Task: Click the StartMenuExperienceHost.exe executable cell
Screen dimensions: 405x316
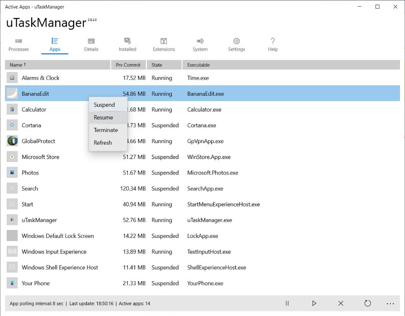Action: (223, 205)
